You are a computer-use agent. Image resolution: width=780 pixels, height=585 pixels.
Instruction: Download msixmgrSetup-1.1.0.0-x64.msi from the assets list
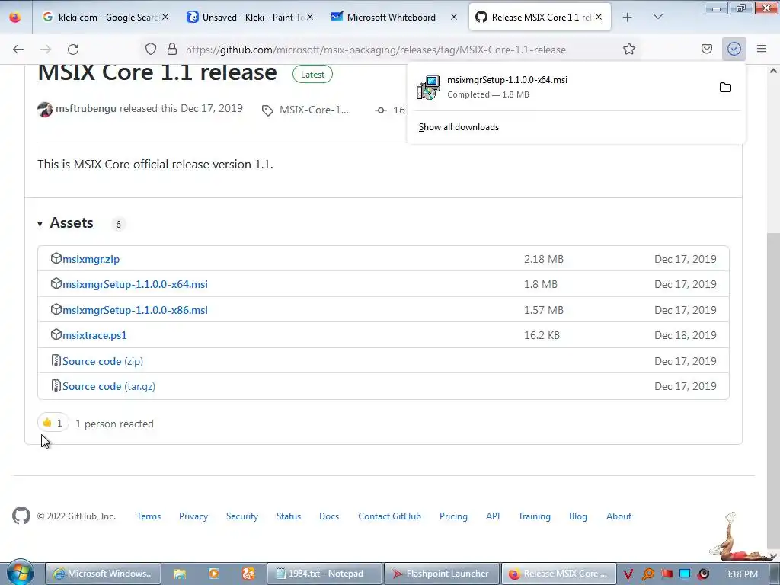pos(135,285)
